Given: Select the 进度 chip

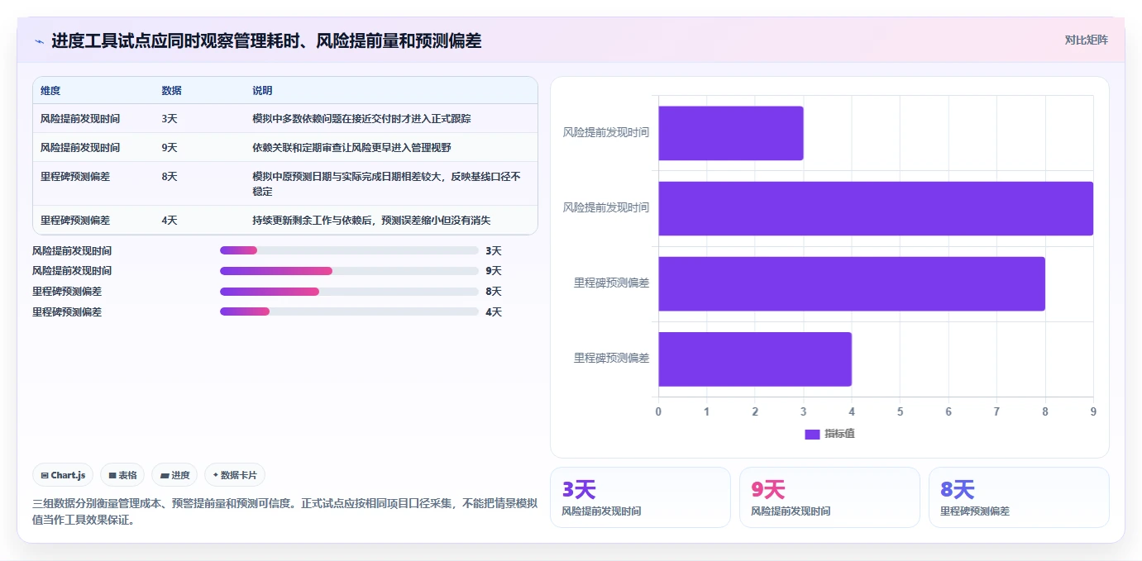Looking at the screenshot, I should pos(174,475).
